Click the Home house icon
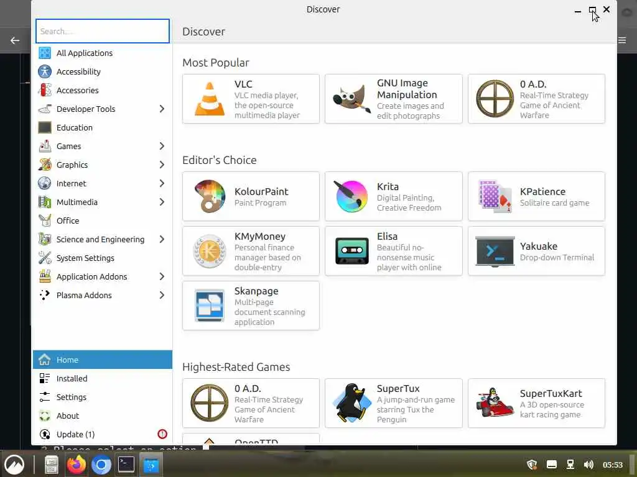Image resolution: width=637 pixels, height=477 pixels. pyautogui.click(x=45, y=360)
